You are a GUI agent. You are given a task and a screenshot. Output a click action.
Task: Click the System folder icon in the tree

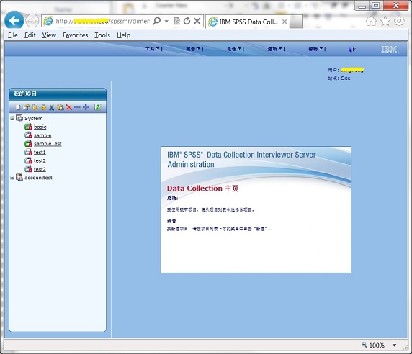coord(19,118)
